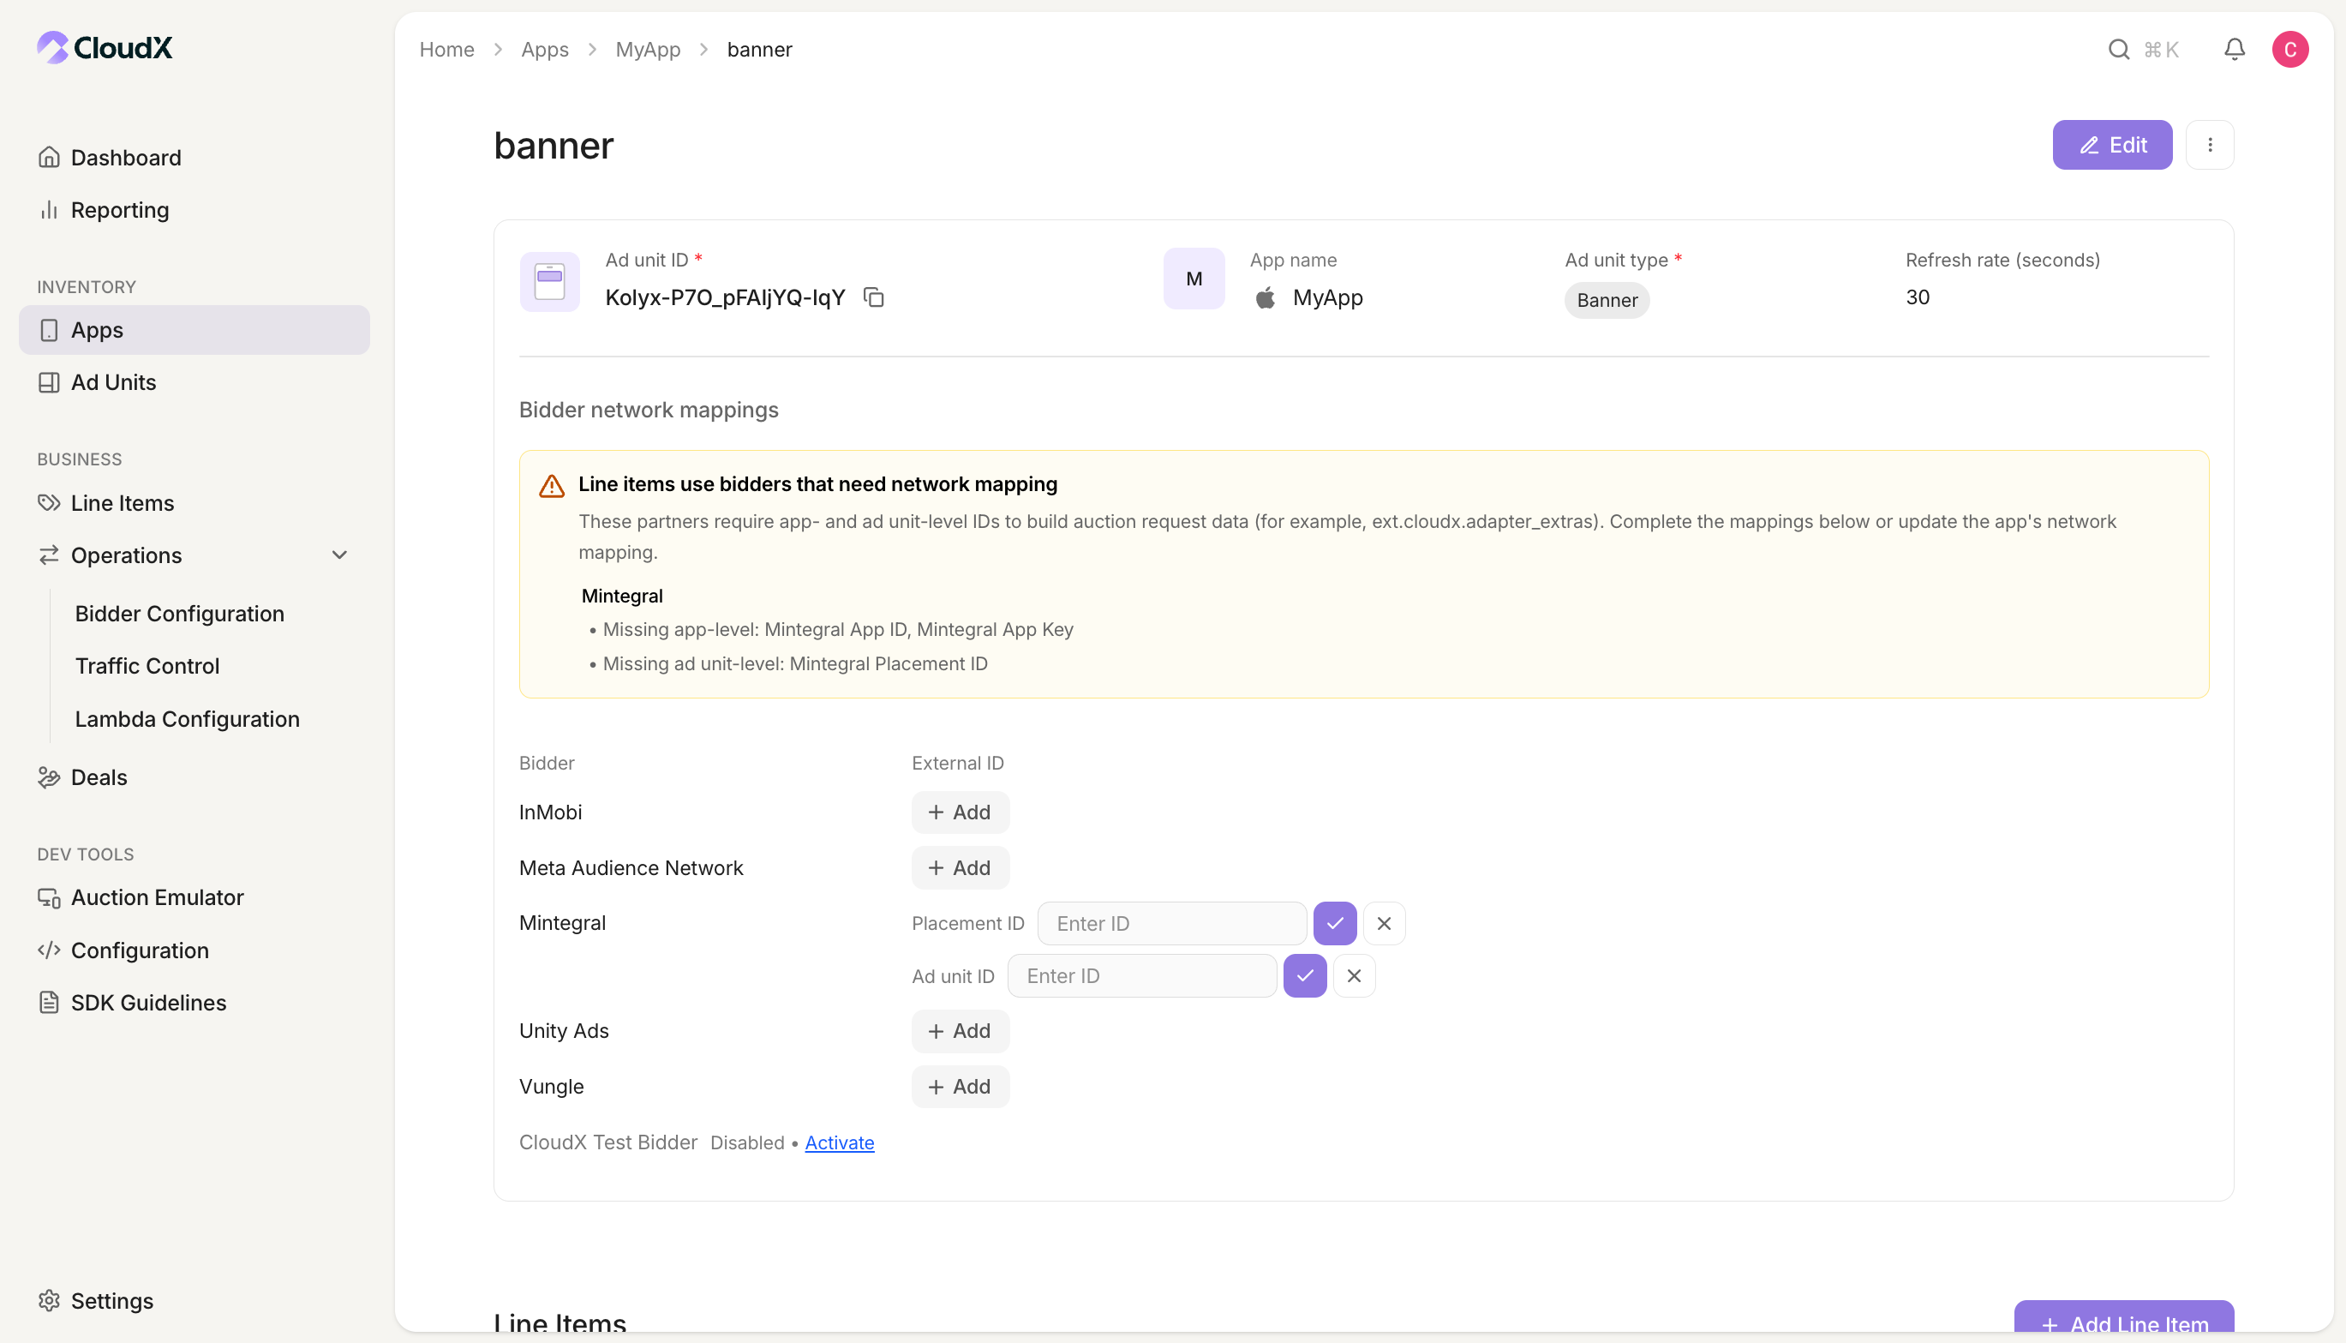Add an External ID for Vungle
Image resolution: width=2346 pixels, height=1343 pixels.
pyautogui.click(x=960, y=1087)
